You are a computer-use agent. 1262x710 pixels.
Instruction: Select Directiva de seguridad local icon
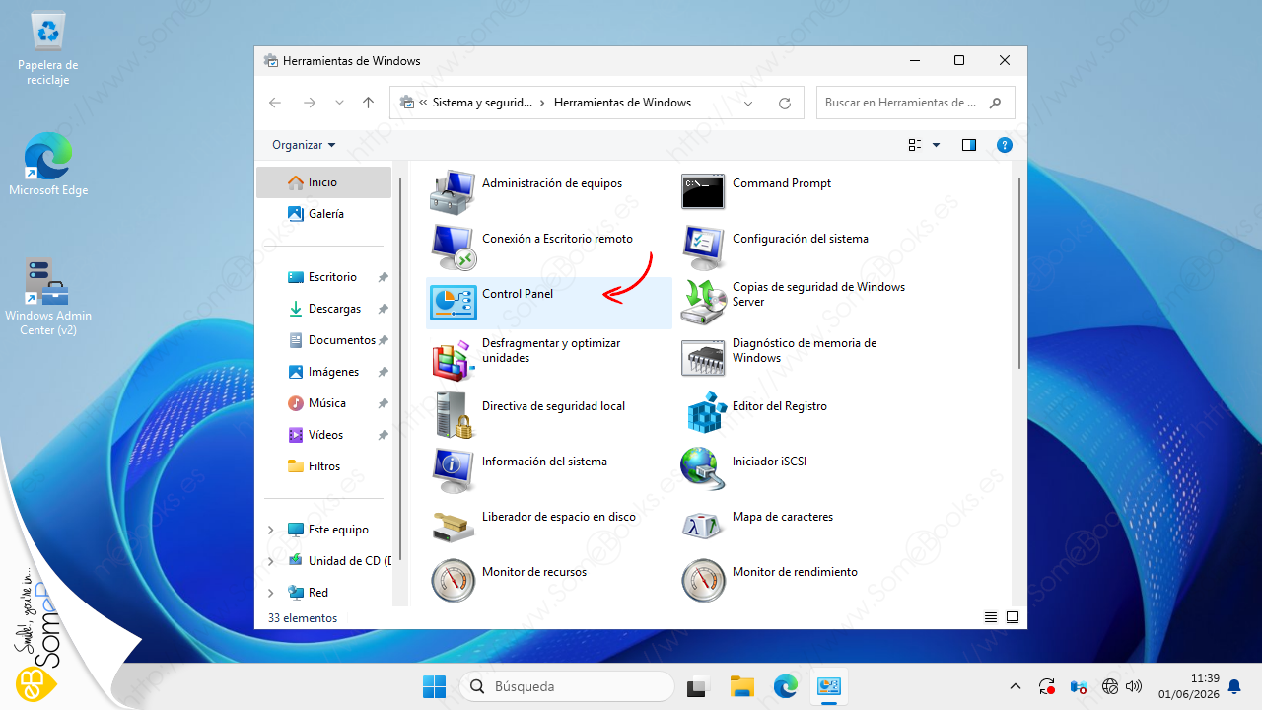(x=453, y=413)
